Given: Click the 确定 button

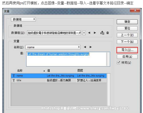Looking at the screenshot, I should click(x=127, y=22).
